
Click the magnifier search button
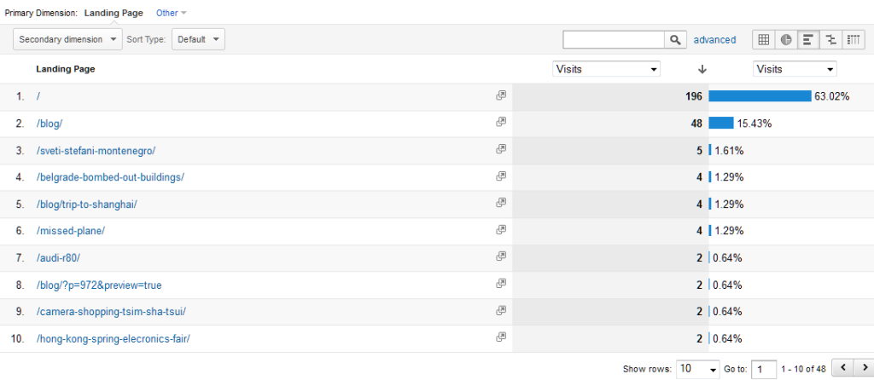(676, 39)
